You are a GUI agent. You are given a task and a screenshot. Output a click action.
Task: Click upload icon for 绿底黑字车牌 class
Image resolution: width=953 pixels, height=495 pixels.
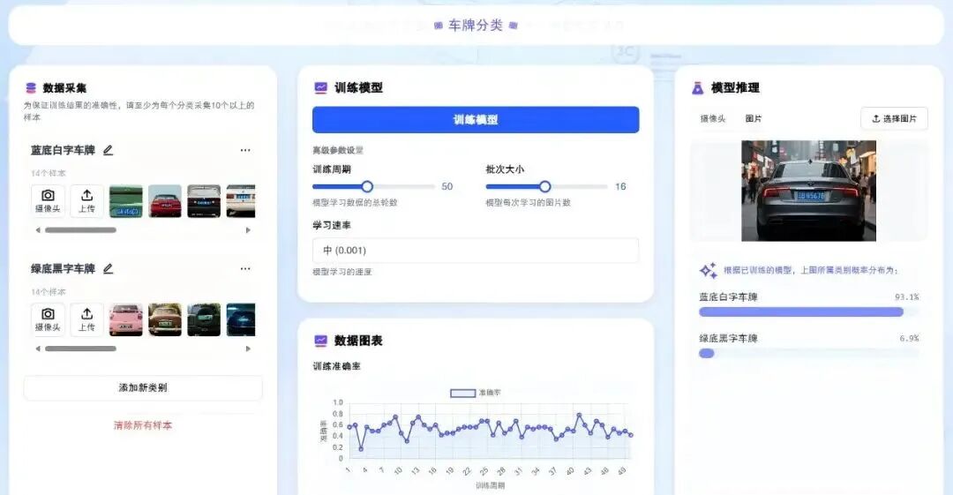pyautogui.click(x=86, y=319)
